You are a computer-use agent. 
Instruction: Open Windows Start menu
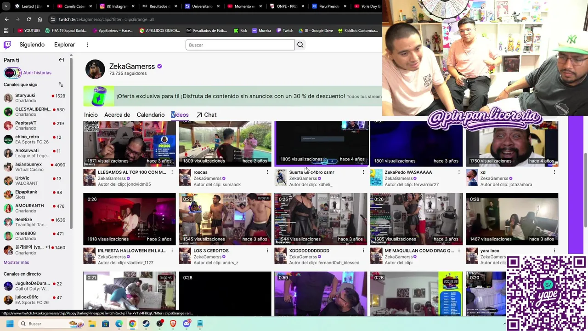click(10, 324)
